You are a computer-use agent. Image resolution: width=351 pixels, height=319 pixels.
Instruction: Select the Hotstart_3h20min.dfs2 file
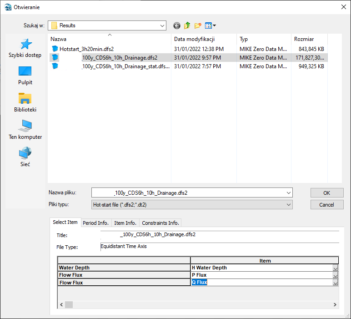coord(86,49)
